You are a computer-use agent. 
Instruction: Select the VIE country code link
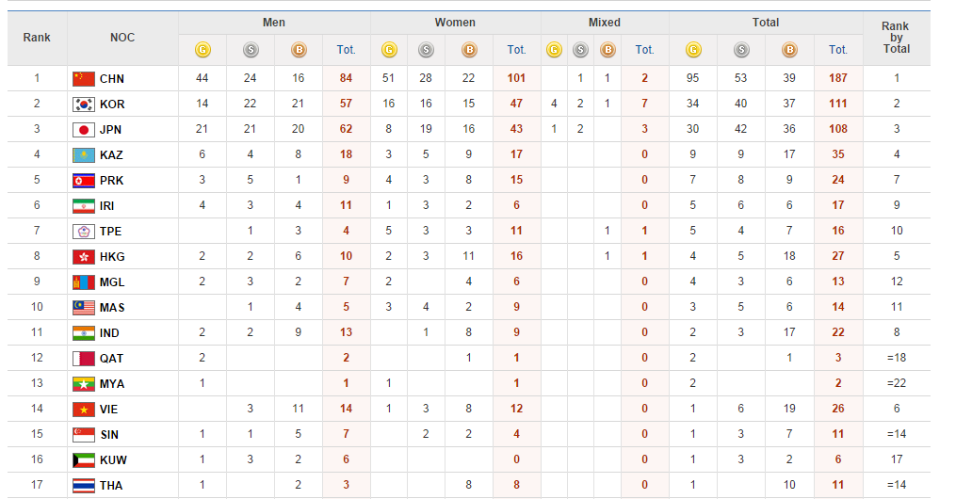tap(110, 410)
